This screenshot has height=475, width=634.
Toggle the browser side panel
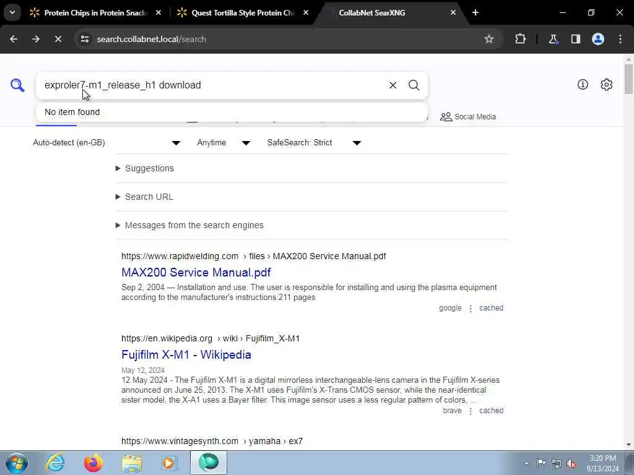[x=576, y=39]
